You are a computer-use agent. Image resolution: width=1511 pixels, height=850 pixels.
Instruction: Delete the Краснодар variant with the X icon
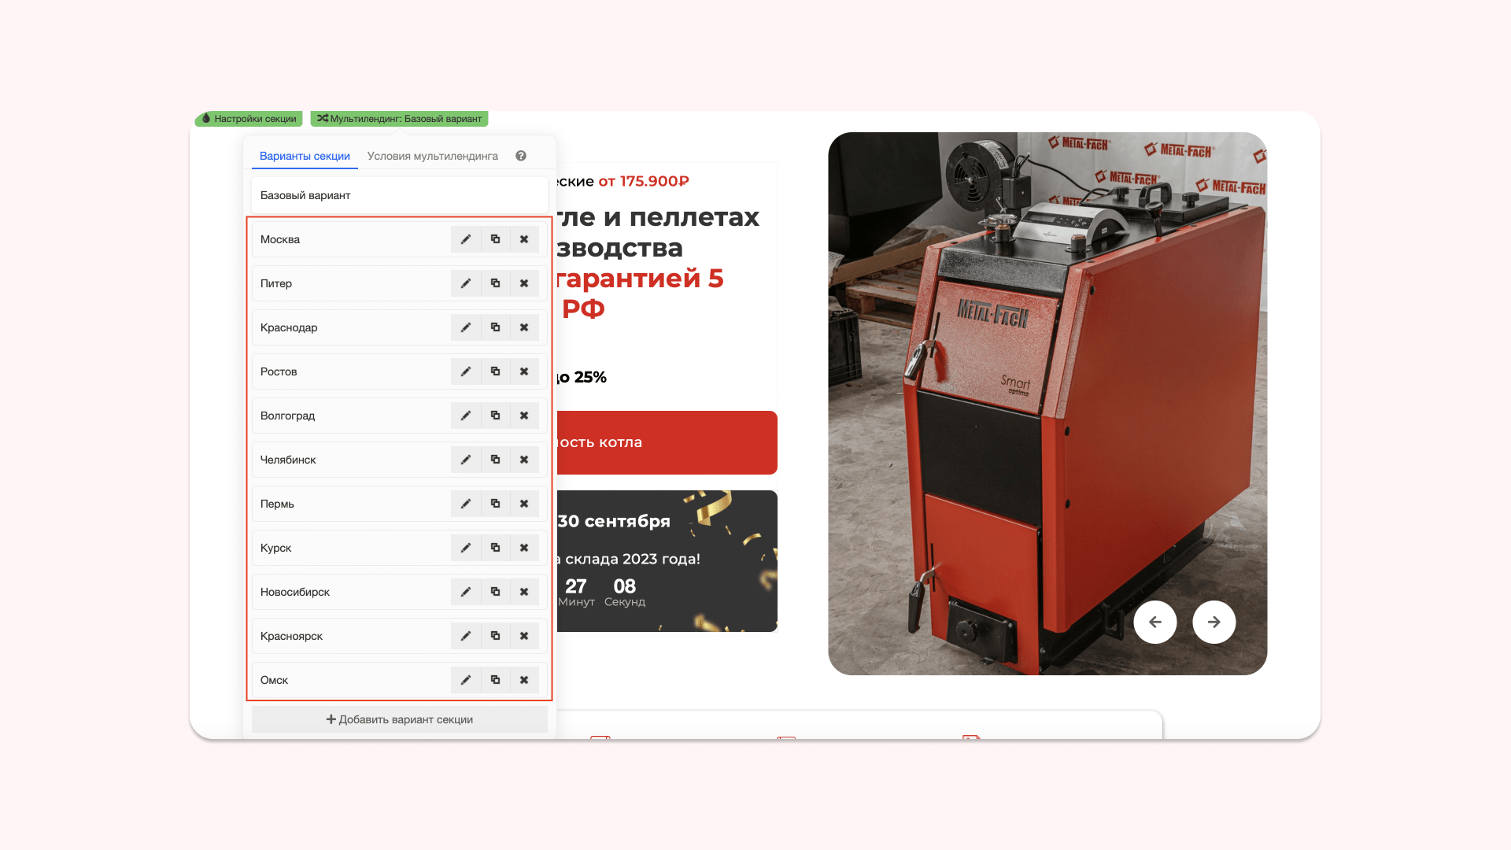point(524,327)
